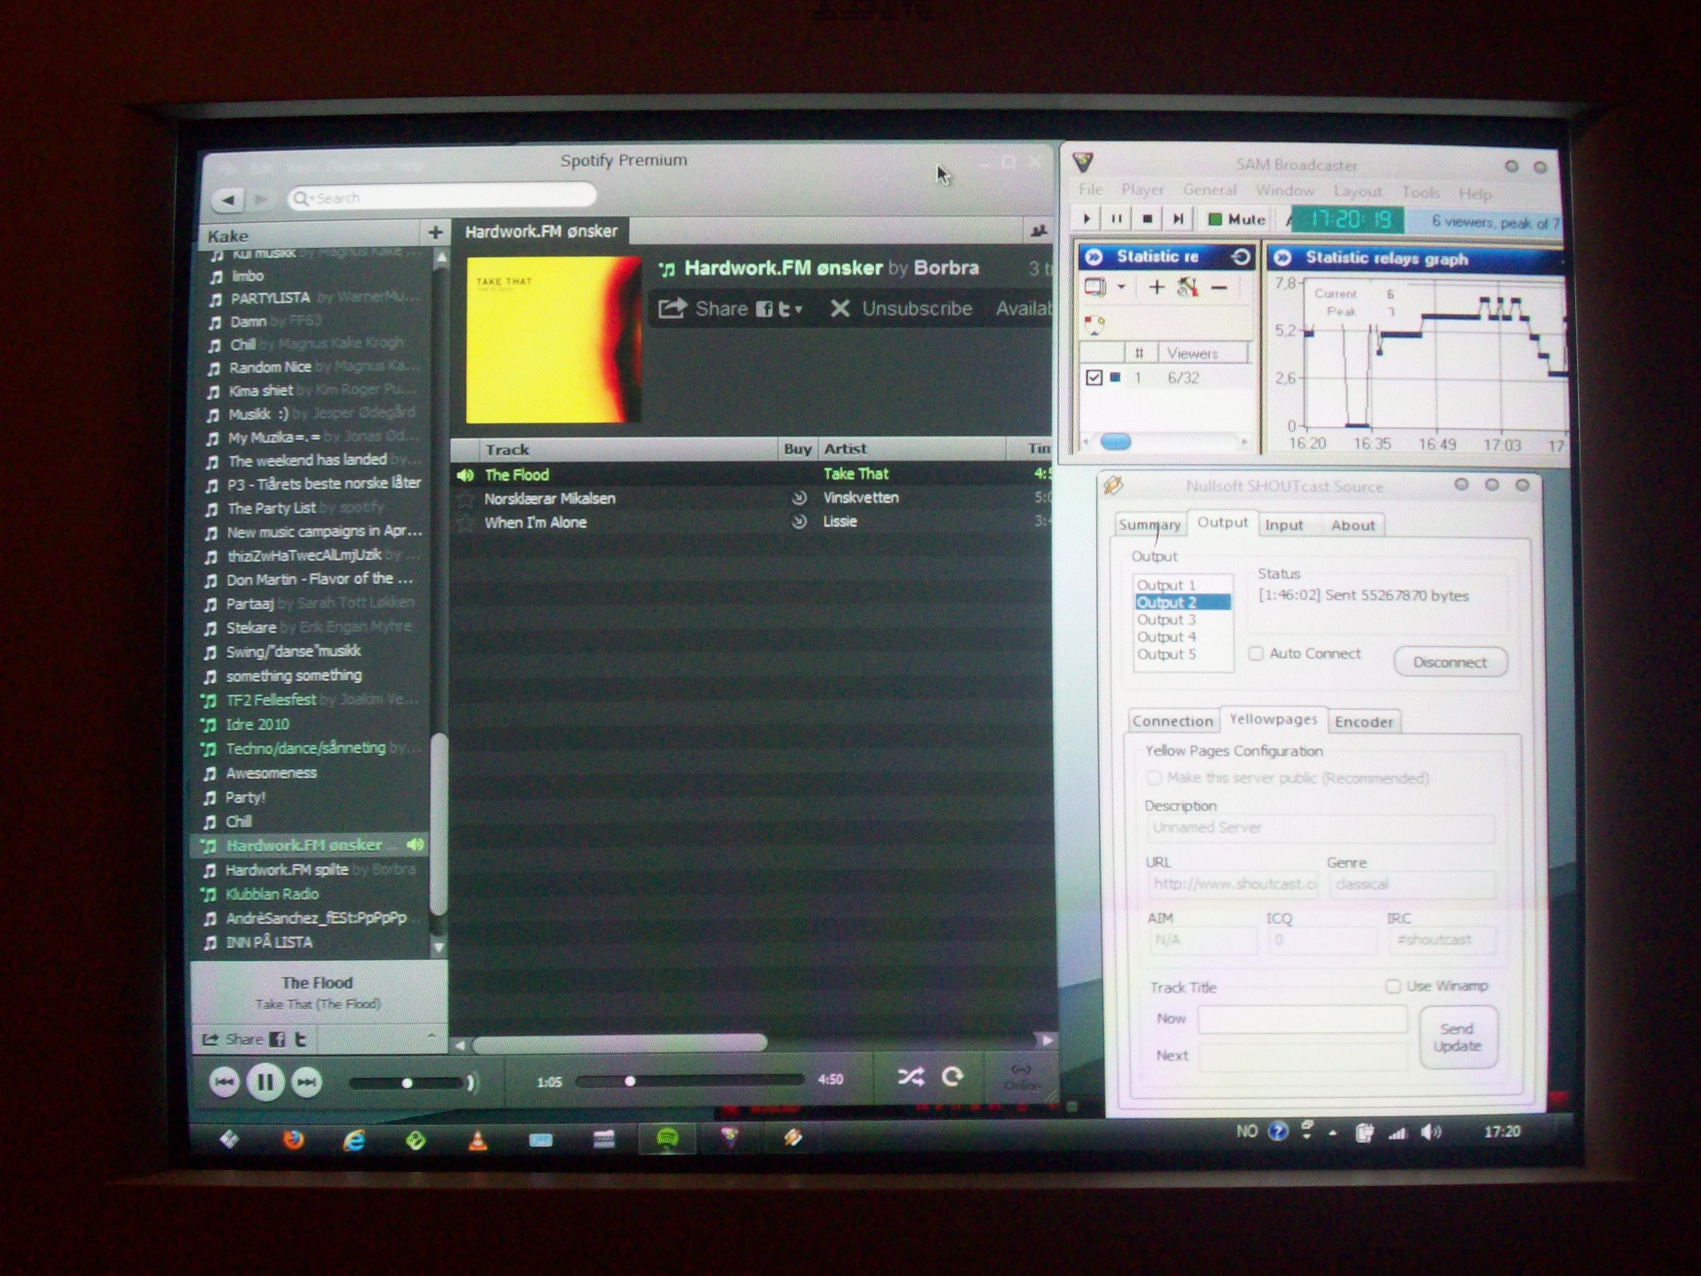
Task: Click buy icon on When I'm Alone row
Action: pyautogui.click(x=799, y=521)
